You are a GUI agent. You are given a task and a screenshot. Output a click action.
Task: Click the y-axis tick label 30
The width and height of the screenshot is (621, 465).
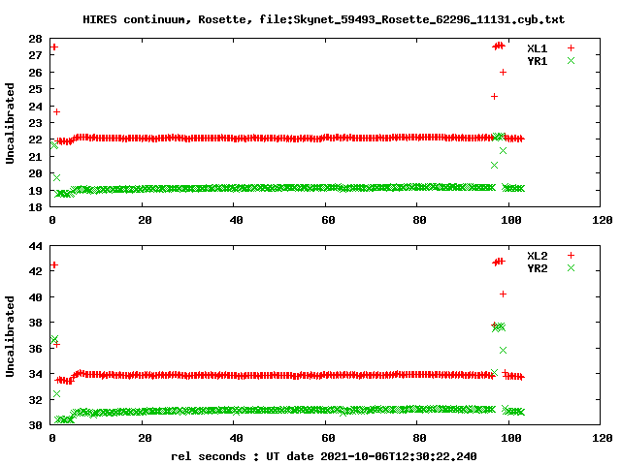(x=35, y=425)
